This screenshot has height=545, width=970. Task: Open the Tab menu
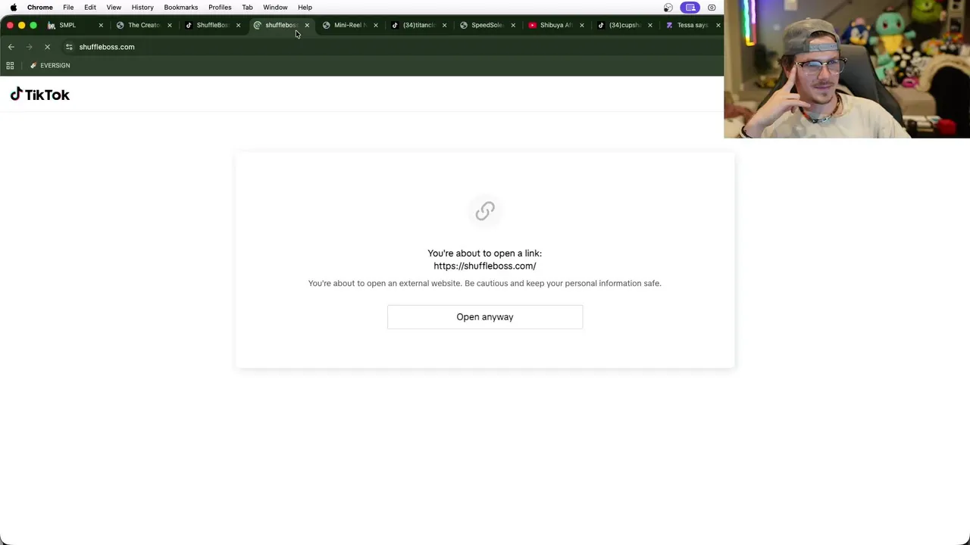pyautogui.click(x=247, y=8)
